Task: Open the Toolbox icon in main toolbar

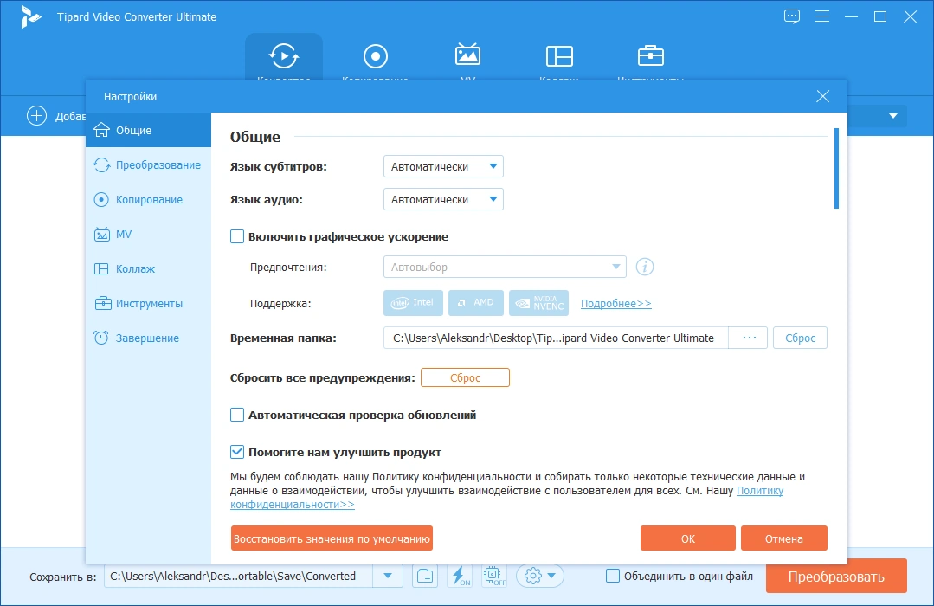Action: click(x=650, y=56)
